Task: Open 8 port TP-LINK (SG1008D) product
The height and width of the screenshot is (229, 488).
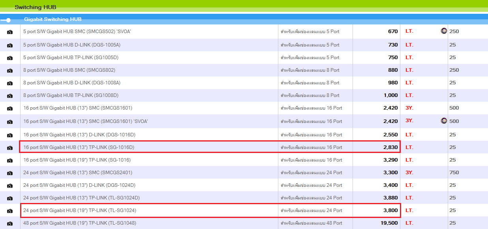Action: point(71,95)
